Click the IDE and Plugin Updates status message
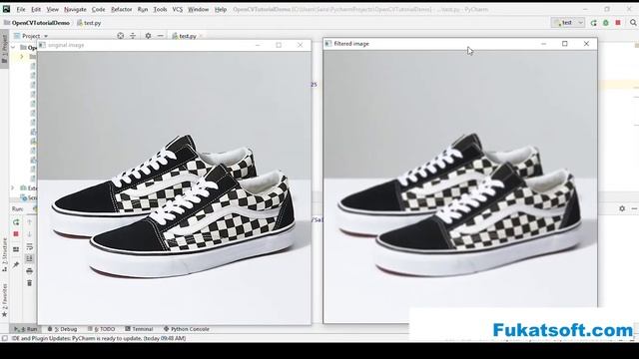 [x=99, y=338]
